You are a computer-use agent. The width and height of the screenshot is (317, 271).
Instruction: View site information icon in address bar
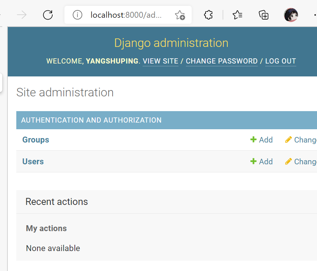point(77,15)
